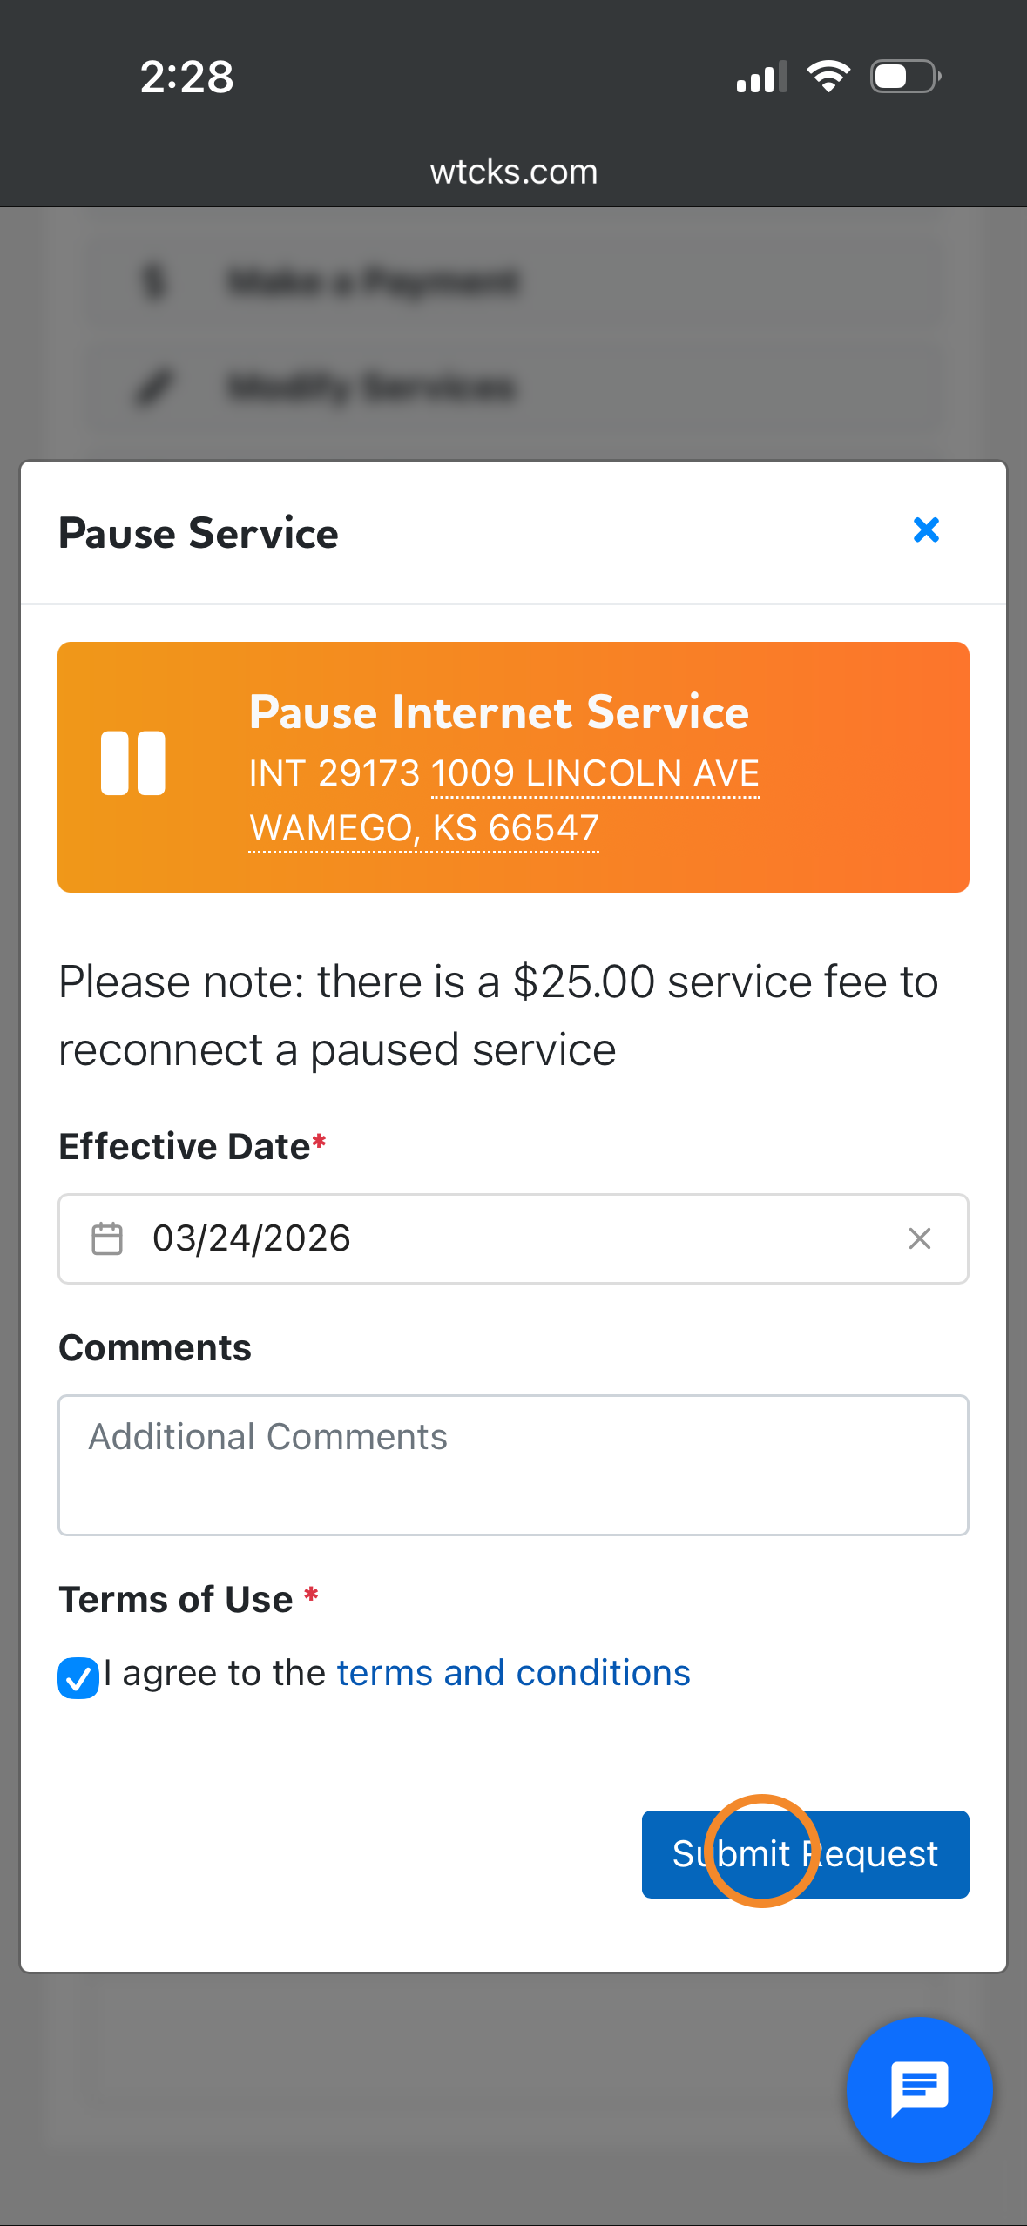Screen dimensions: 1027x2226
Task: Click the dollar icon behind the dialog
Action: point(154,282)
